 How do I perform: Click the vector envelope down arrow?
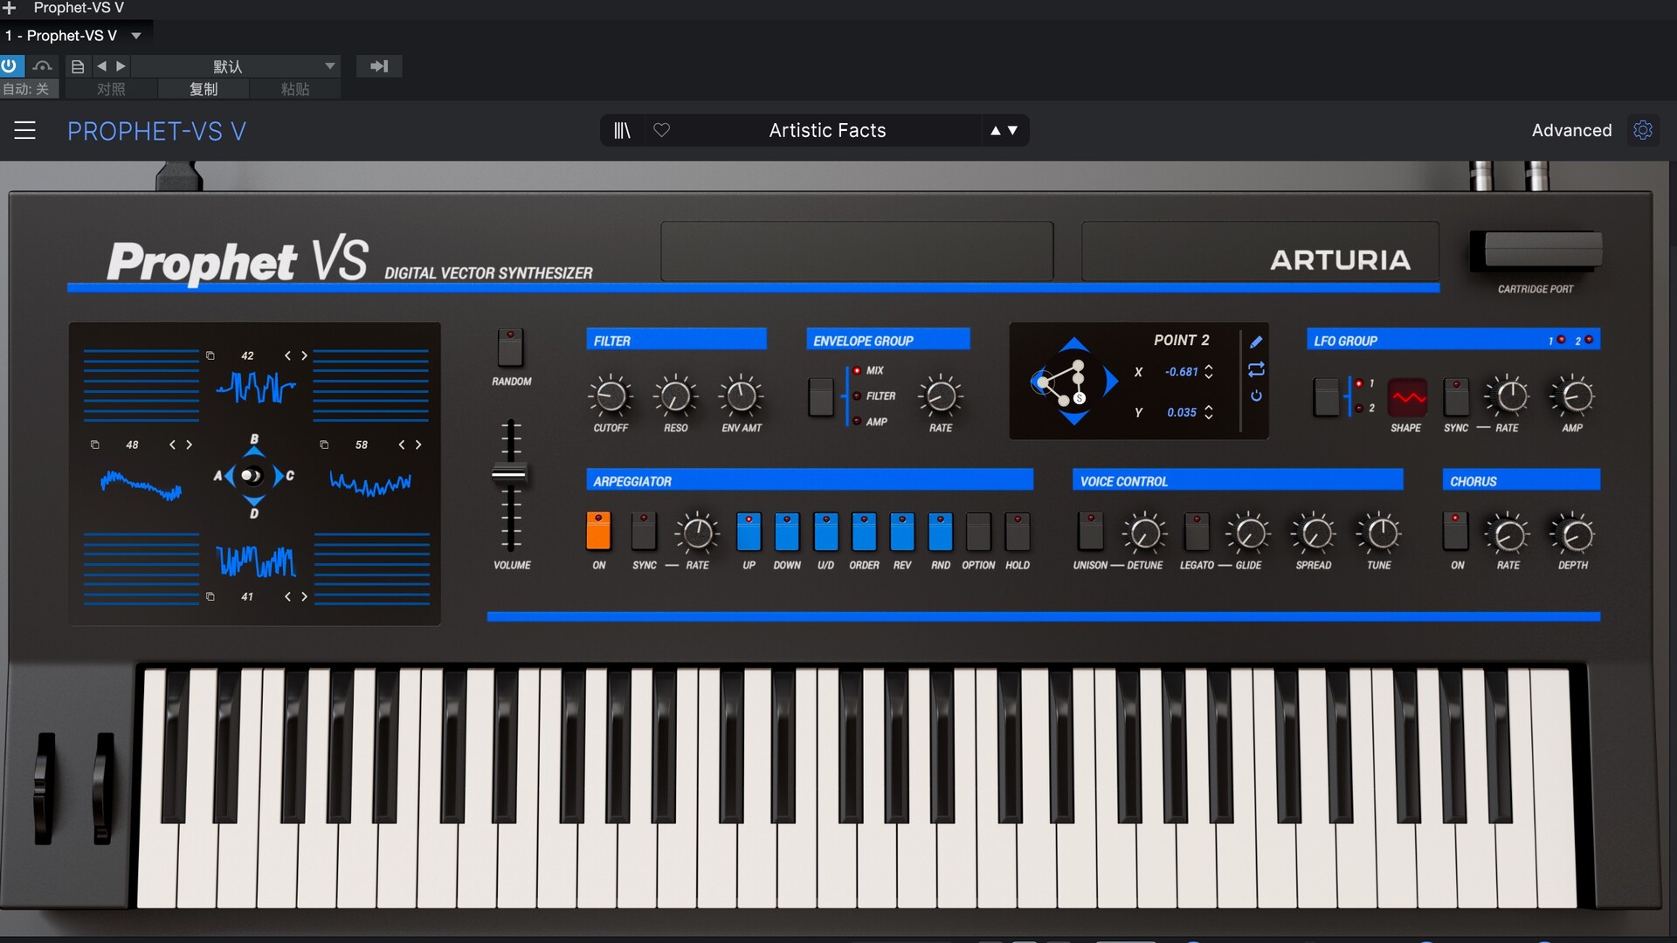click(1074, 419)
